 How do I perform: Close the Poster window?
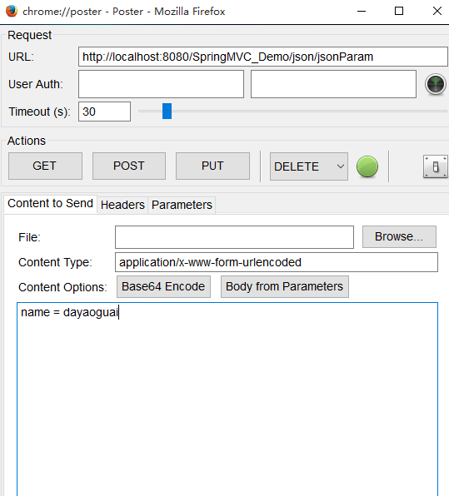[437, 12]
